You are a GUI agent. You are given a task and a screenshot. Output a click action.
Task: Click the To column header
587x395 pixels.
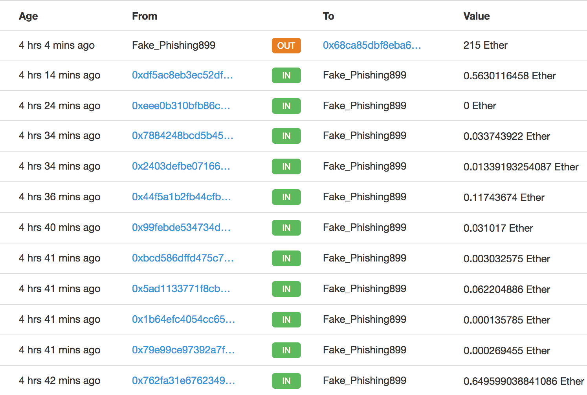coord(328,16)
